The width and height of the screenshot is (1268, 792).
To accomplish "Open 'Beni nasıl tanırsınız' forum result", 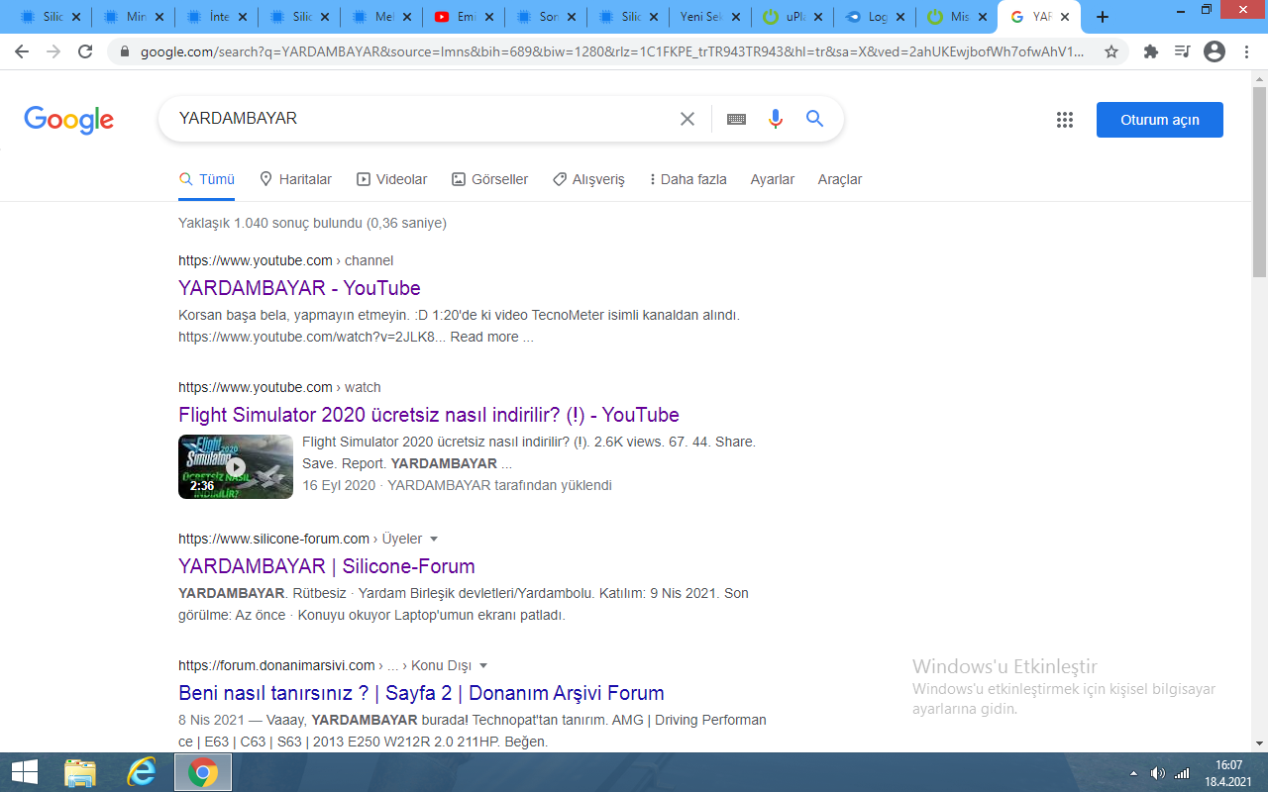I will click(x=421, y=693).
